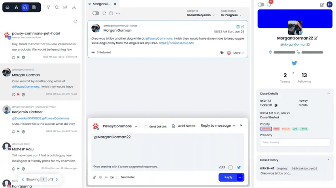This screenshot has height=188, width=336.
Task: Close the reply composer
Action: (241, 125)
